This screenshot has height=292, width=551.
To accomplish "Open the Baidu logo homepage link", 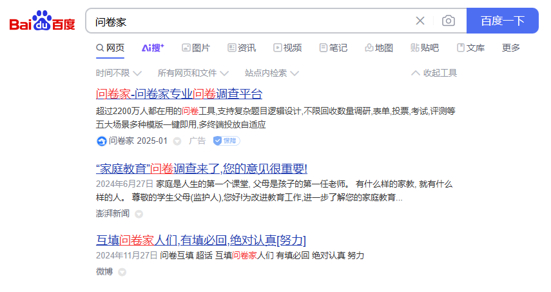I will [x=42, y=21].
